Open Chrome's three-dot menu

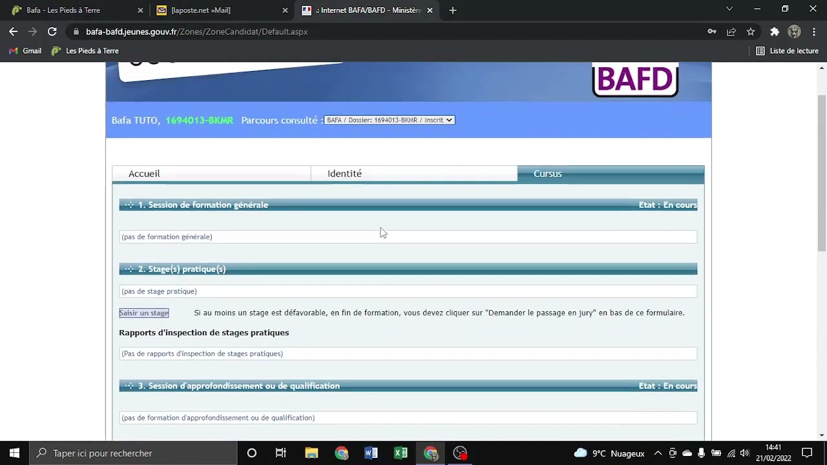click(814, 32)
